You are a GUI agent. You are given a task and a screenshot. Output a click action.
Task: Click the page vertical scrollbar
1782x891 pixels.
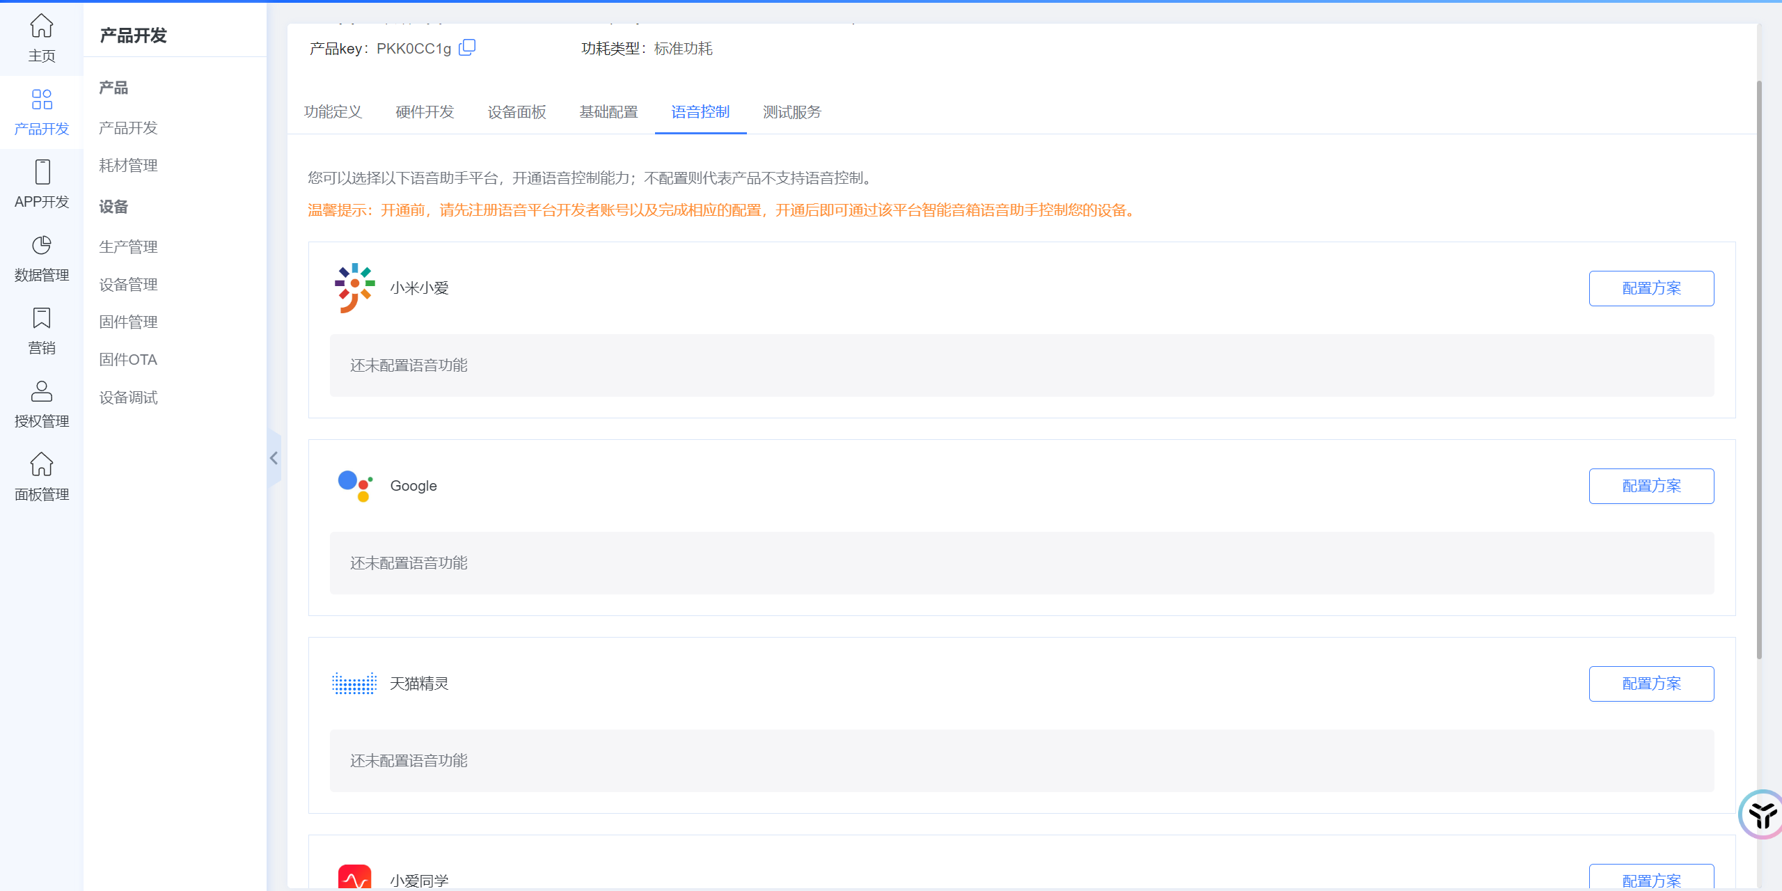[1759, 369]
